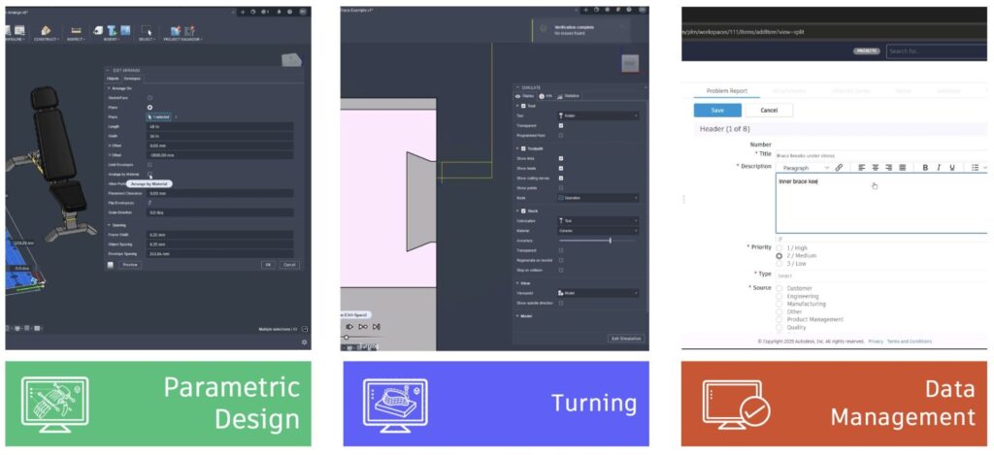994x455 pixels.
Task: Open the Viewpoint dropdown showing Model
Action: (x=598, y=293)
